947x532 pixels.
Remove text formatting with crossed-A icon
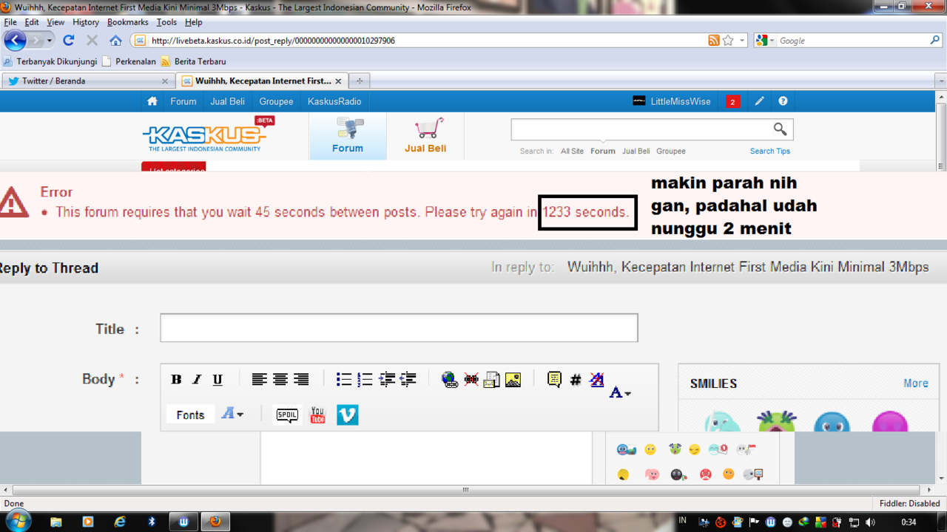click(596, 380)
